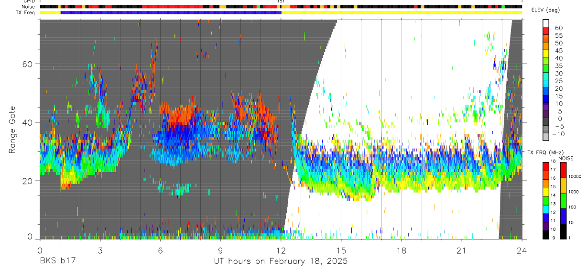Click the red top swatch of TX FRQ legend

point(546,166)
